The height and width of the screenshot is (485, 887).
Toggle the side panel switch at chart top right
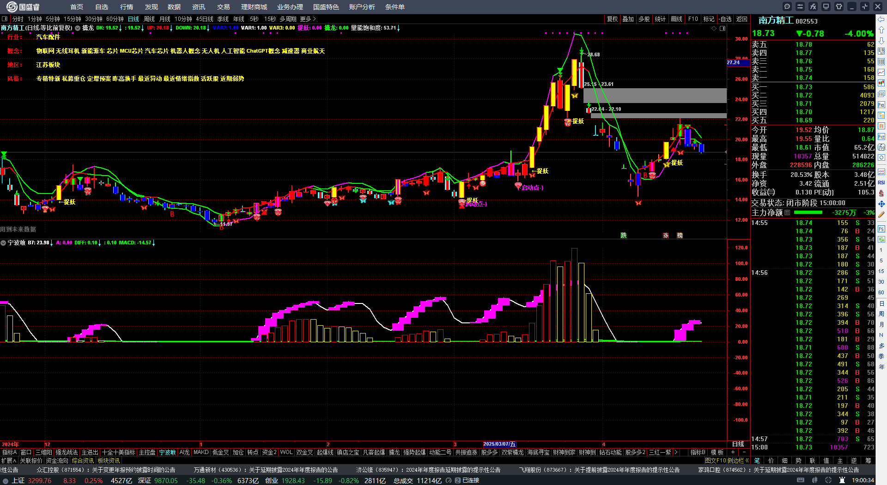pyautogui.click(x=723, y=28)
